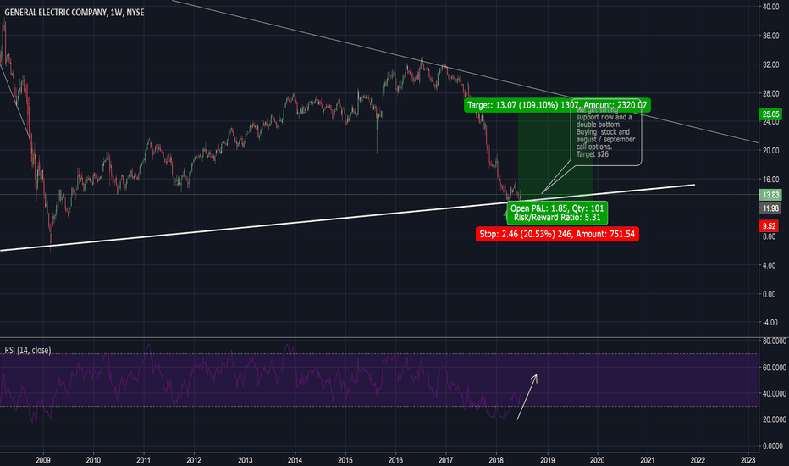Click the green Target 13.07 (109.10%) label
The height and width of the screenshot is (466, 789).
pyautogui.click(x=557, y=105)
